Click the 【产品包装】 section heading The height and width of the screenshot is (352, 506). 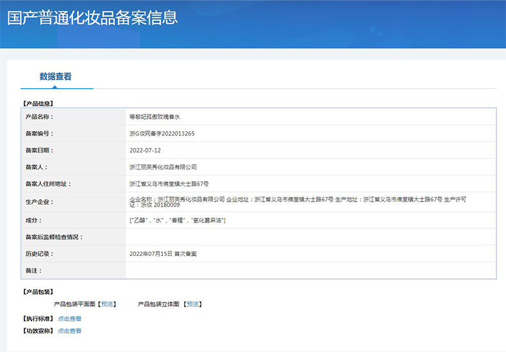[x=38, y=292]
